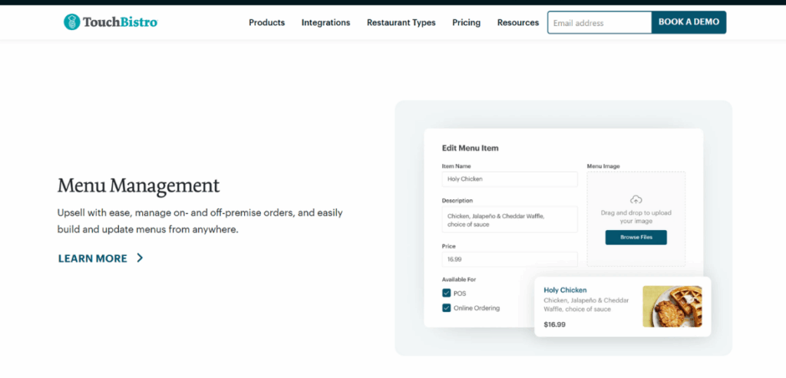Click the Holy Chicken preview card title
This screenshot has height=378, width=786.
565,290
